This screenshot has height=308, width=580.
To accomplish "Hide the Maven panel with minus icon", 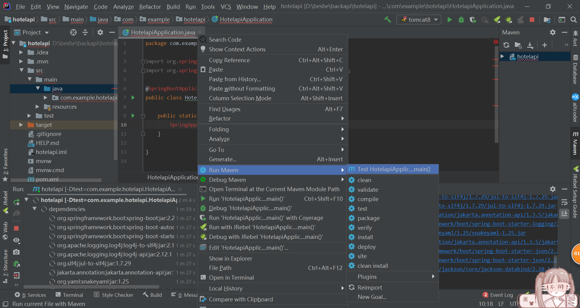I will (x=564, y=32).
